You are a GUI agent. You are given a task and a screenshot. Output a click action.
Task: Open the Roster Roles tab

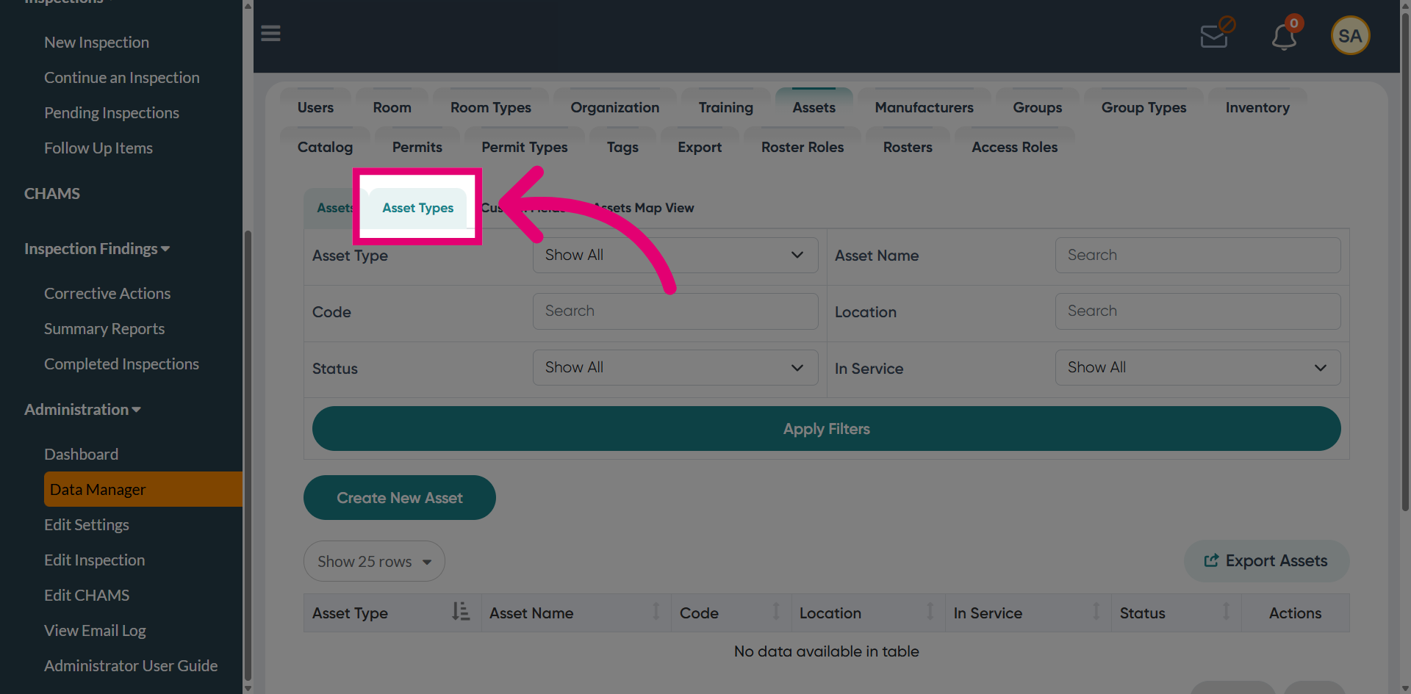pyautogui.click(x=802, y=147)
